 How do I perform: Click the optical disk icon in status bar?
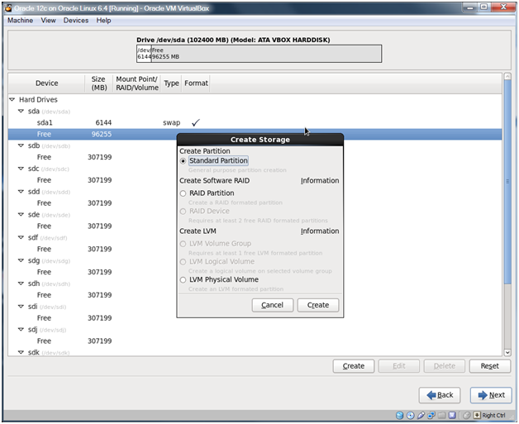coord(411,415)
